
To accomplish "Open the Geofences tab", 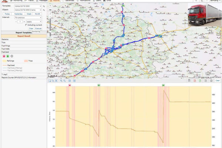I will tap(68, 1).
